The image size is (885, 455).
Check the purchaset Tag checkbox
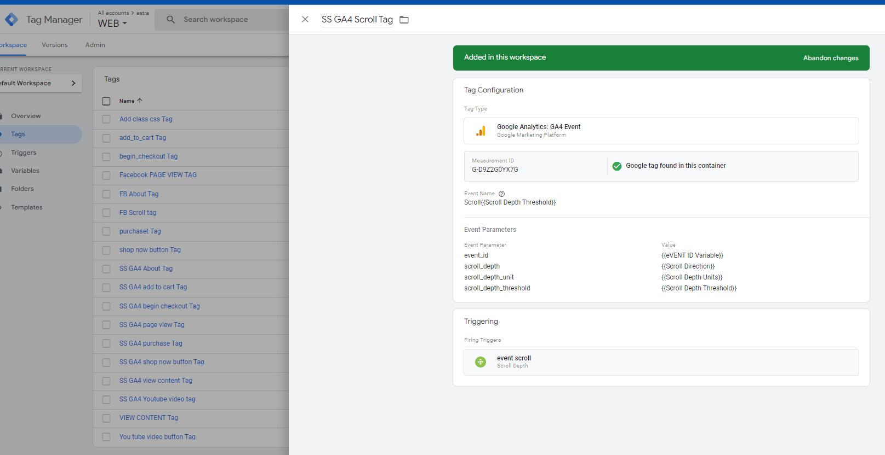point(106,232)
